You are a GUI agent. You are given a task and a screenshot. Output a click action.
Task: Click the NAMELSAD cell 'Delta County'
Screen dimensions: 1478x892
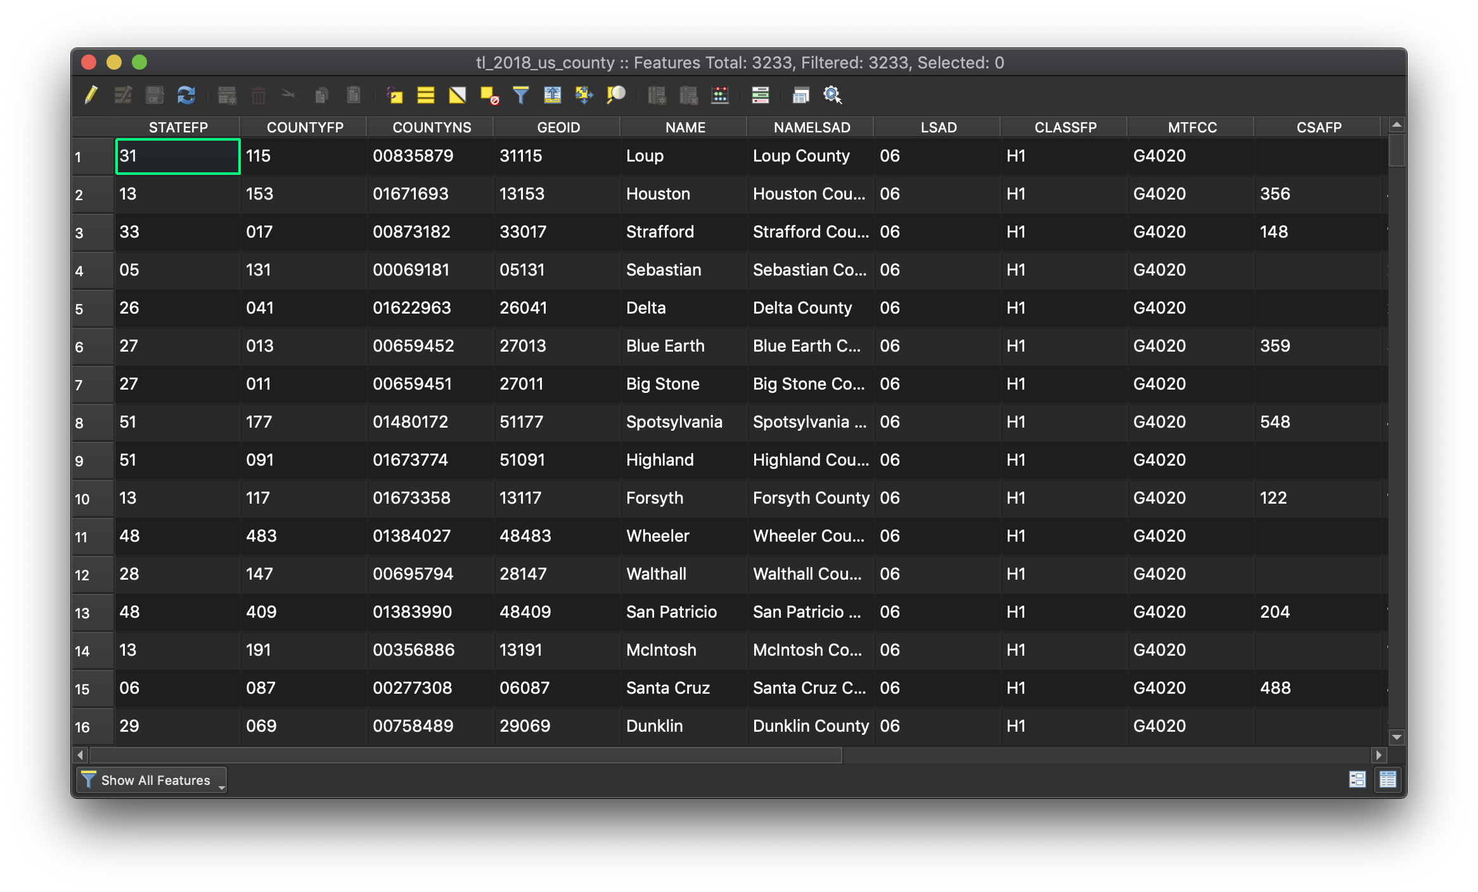pyautogui.click(x=811, y=308)
